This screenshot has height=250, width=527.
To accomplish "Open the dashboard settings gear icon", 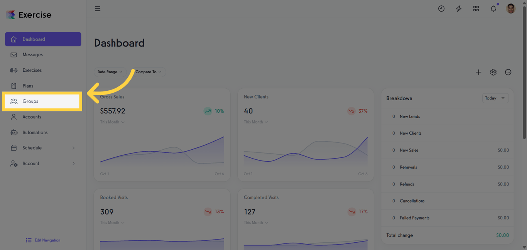I will 493,72.
